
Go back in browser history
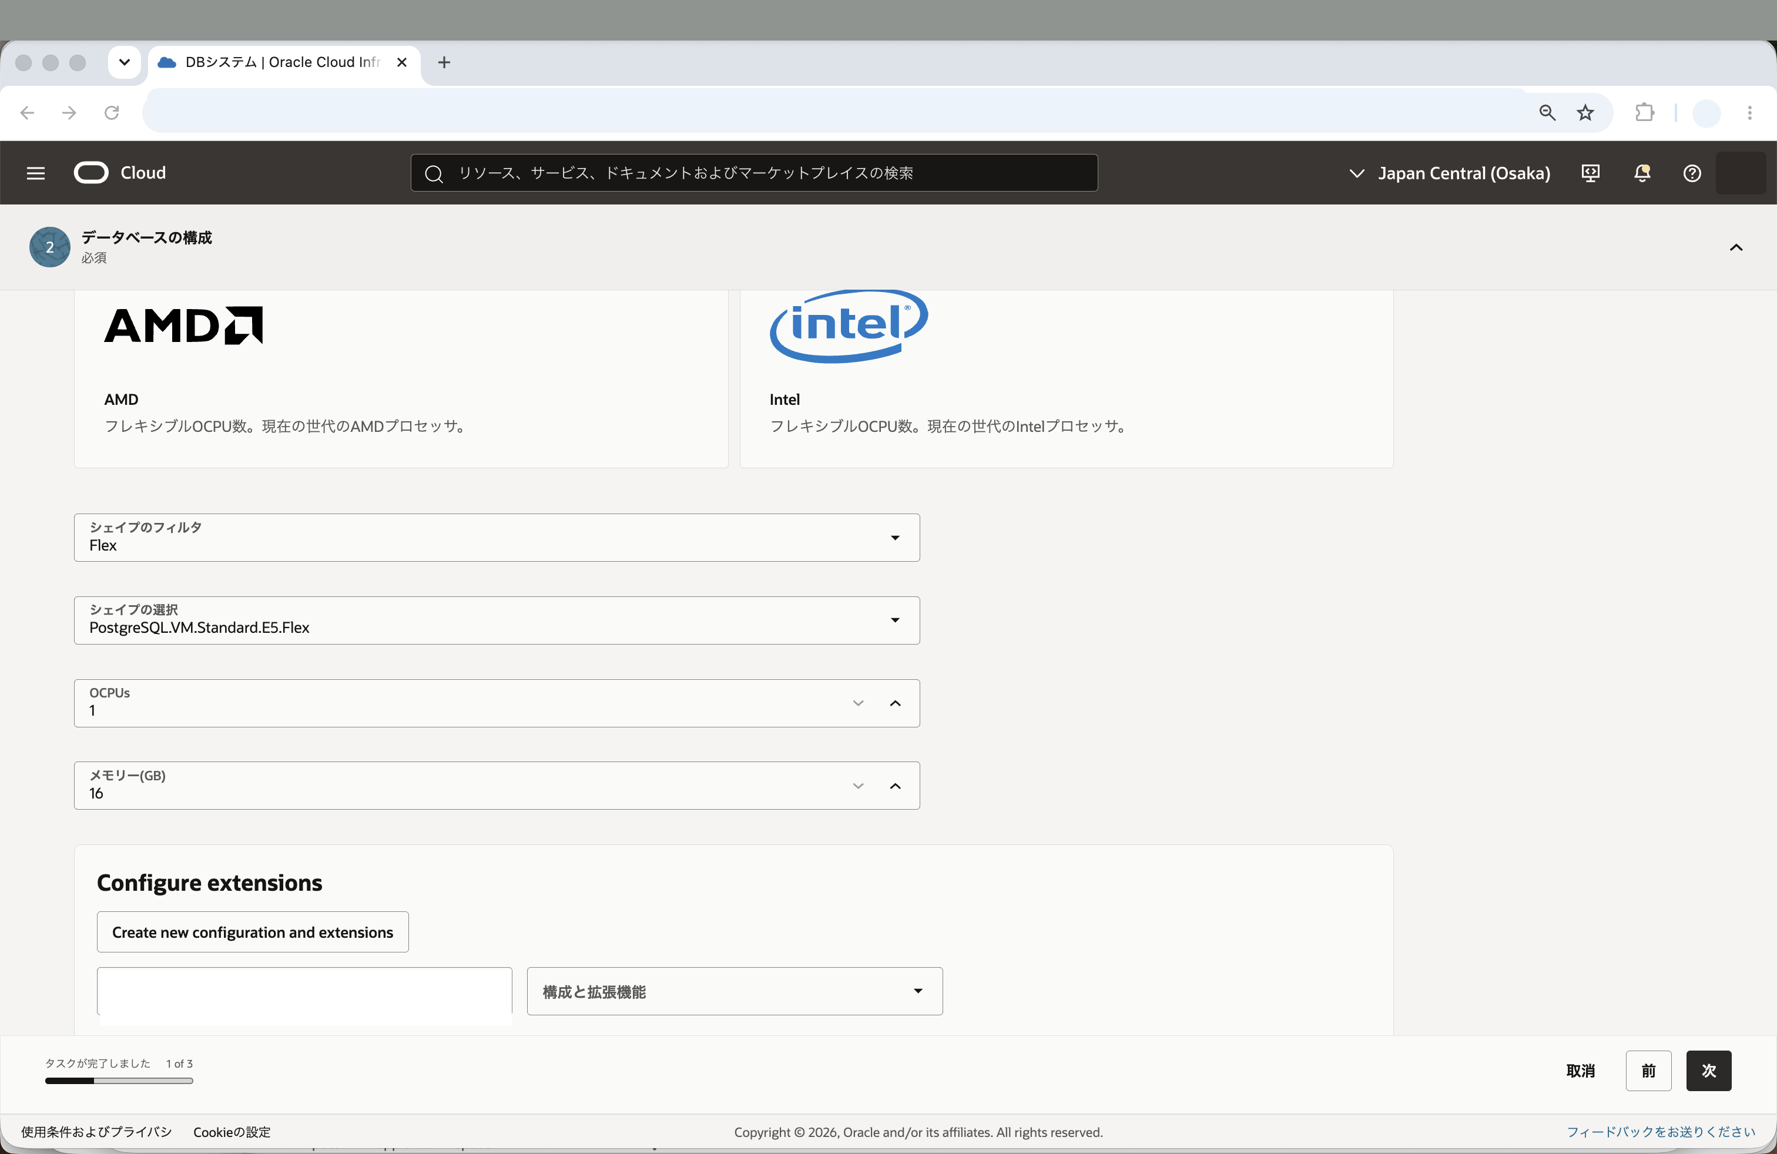(28, 113)
